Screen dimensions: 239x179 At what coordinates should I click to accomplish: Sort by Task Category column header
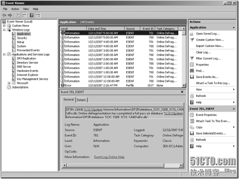(166, 29)
